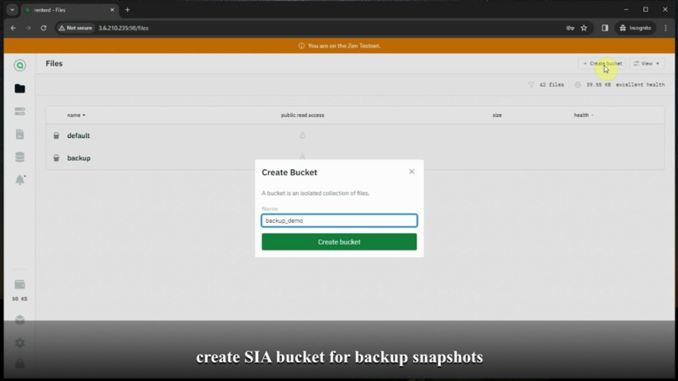Screen dimensions: 678x381
Task: Click the 42 files count text
Action: click(x=551, y=85)
